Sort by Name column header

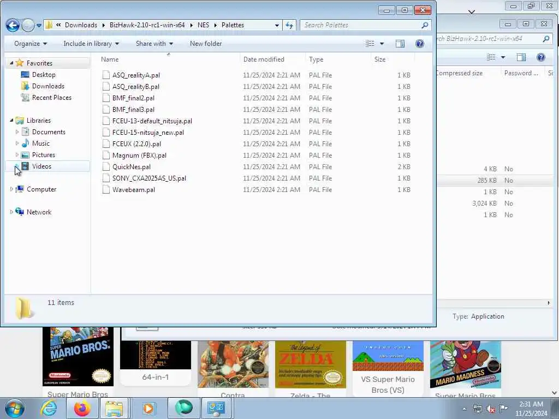[168, 59]
